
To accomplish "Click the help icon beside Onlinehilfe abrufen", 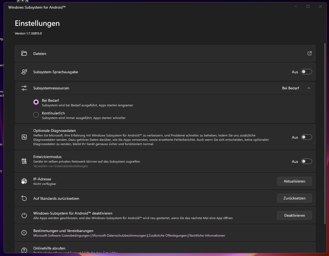I will pyautogui.click(x=24, y=250).
